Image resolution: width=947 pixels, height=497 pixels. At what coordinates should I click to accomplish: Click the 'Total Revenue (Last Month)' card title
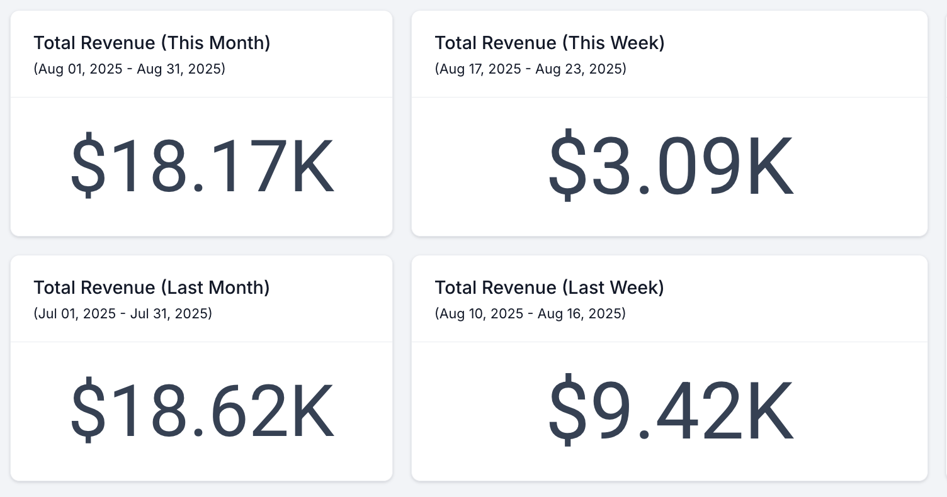pyautogui.click(x=152, y=288)
